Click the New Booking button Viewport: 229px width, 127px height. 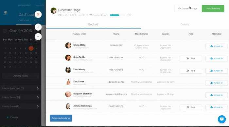213,8
